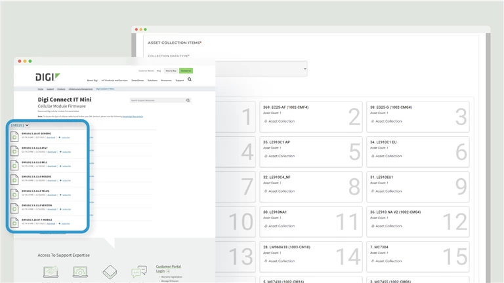
Task: Click the chat bubbles support icon
Action: click(x=138, y=271)
